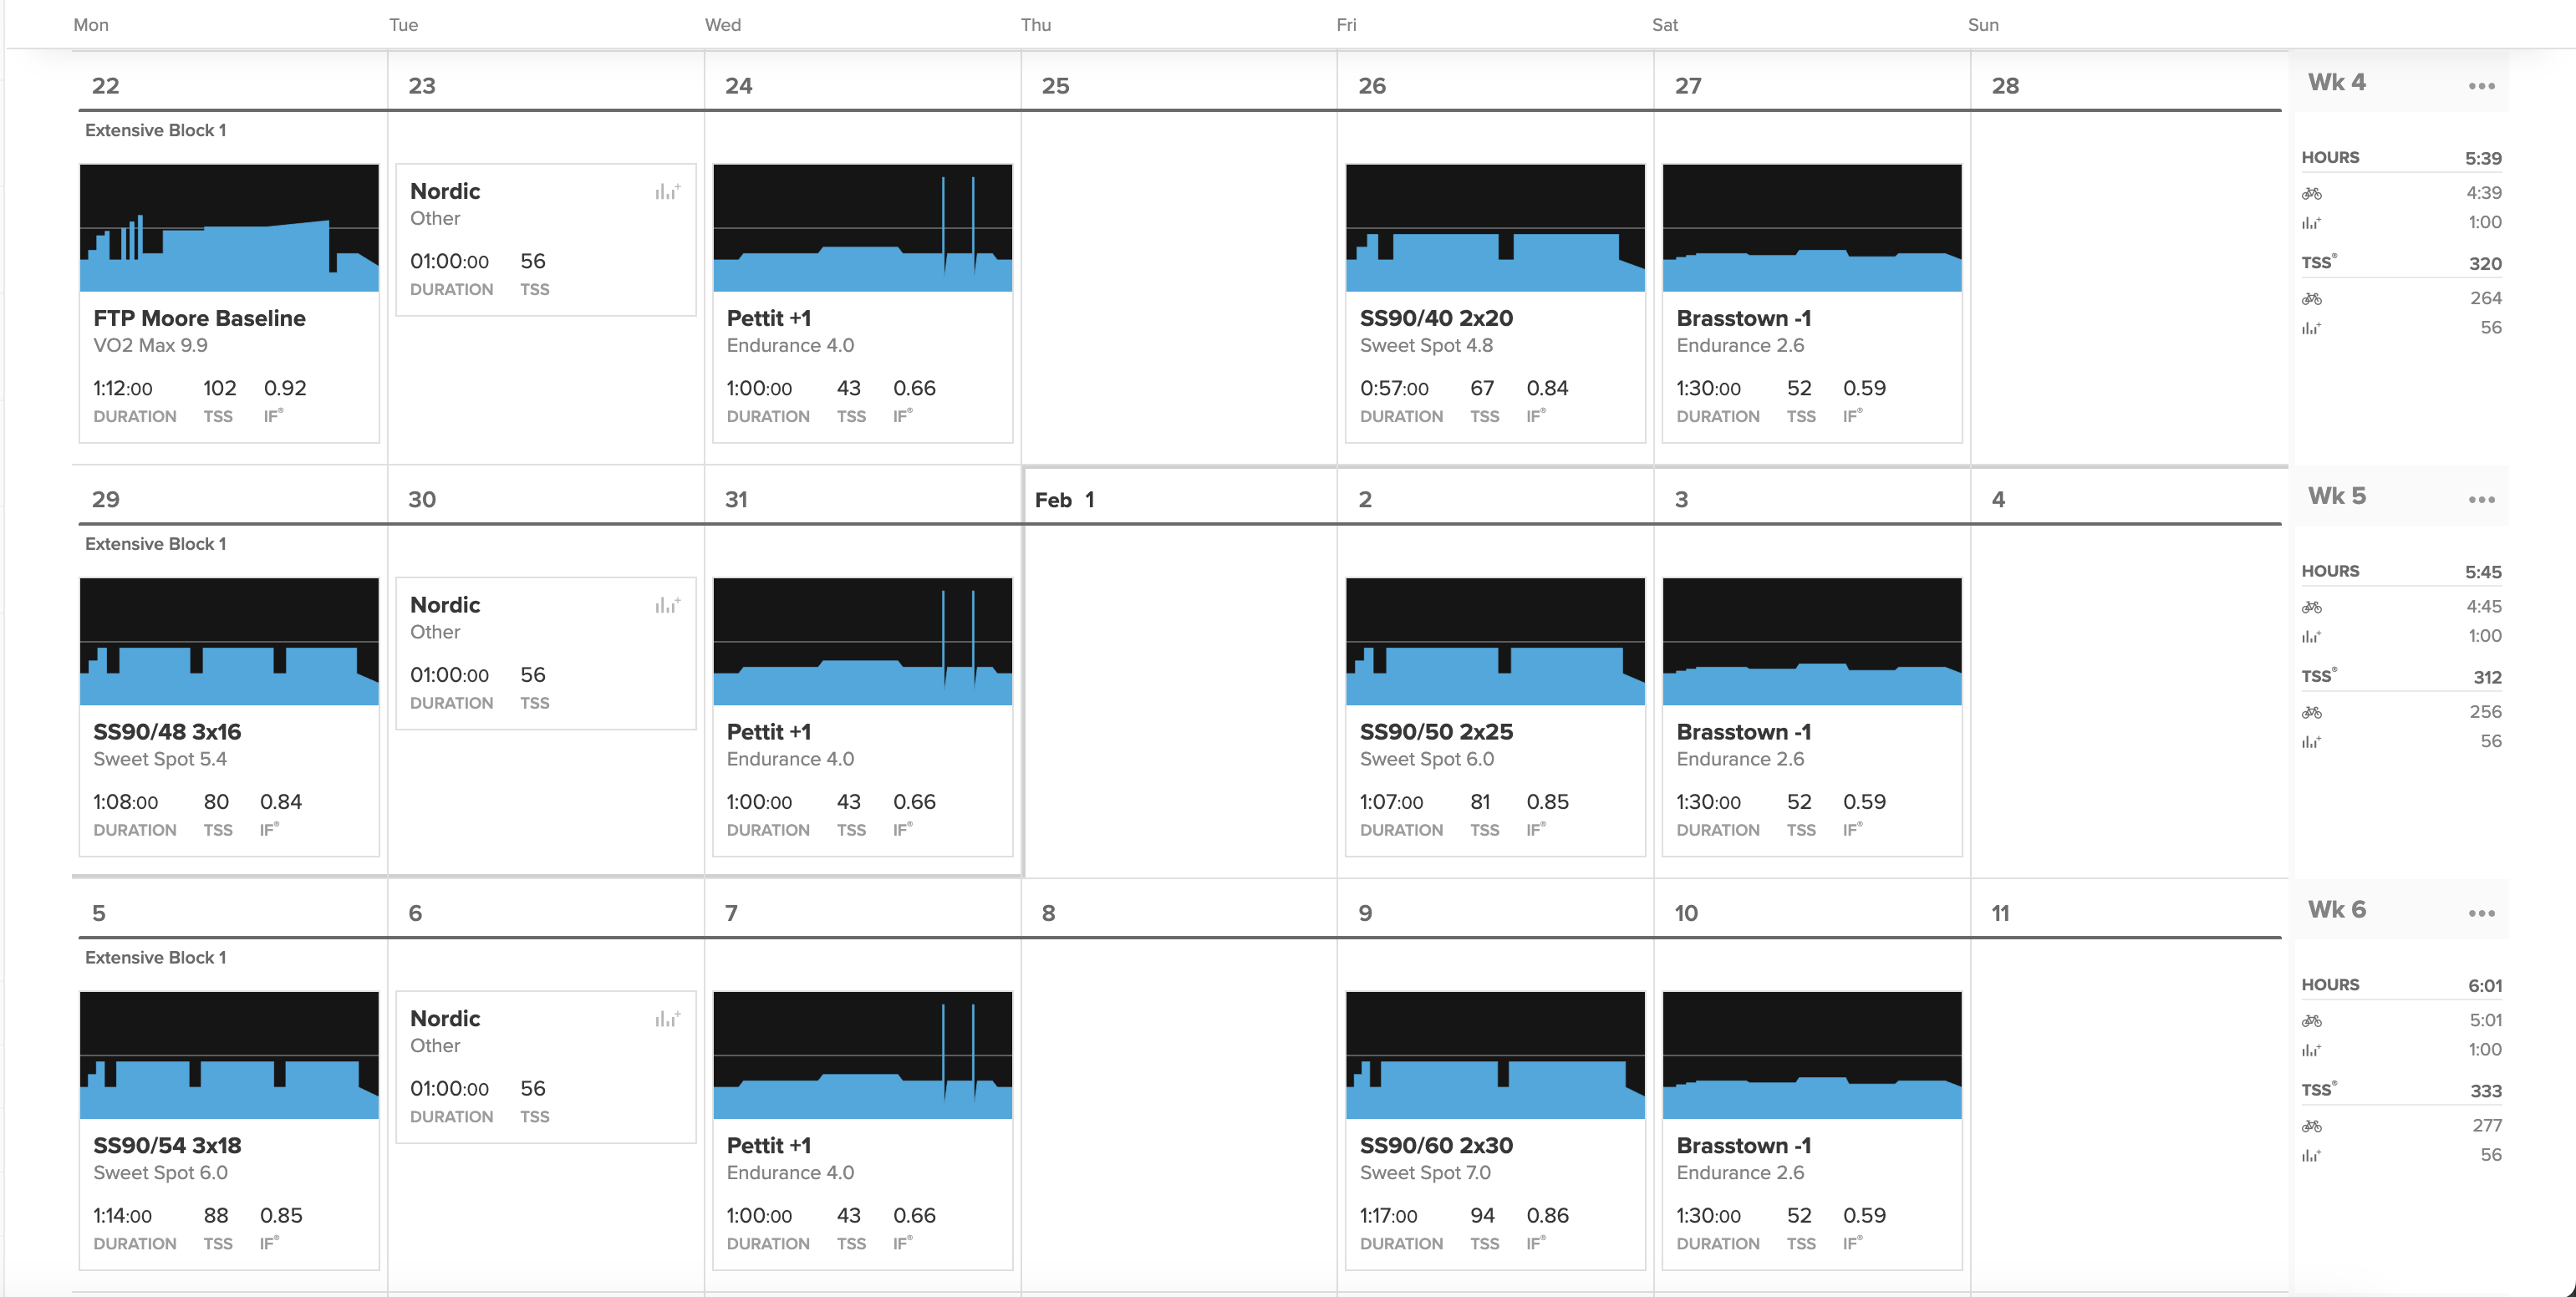Click the Wk 5 week heading
This screenshot has width=2576, height=1297.
(x=2336, y=496)
